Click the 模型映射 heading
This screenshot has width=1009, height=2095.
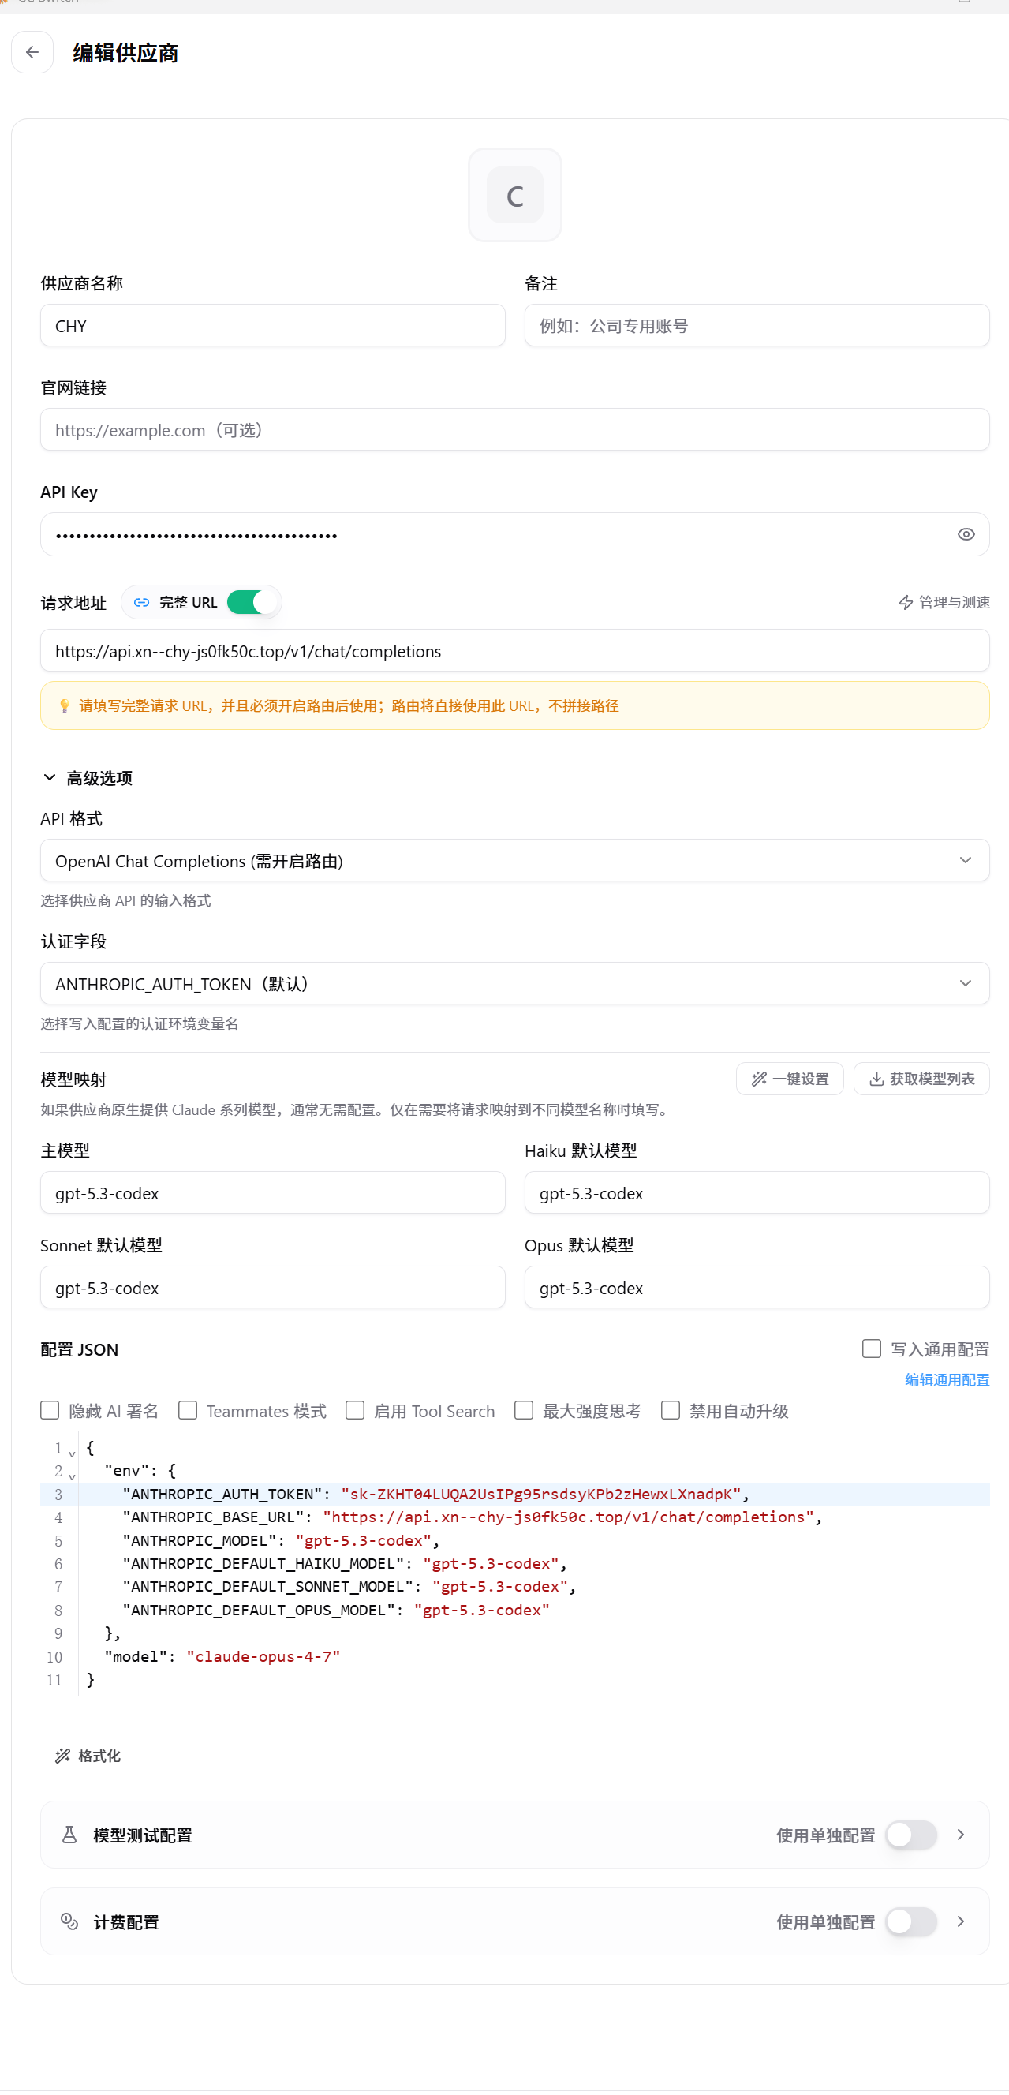point(74,1079)
